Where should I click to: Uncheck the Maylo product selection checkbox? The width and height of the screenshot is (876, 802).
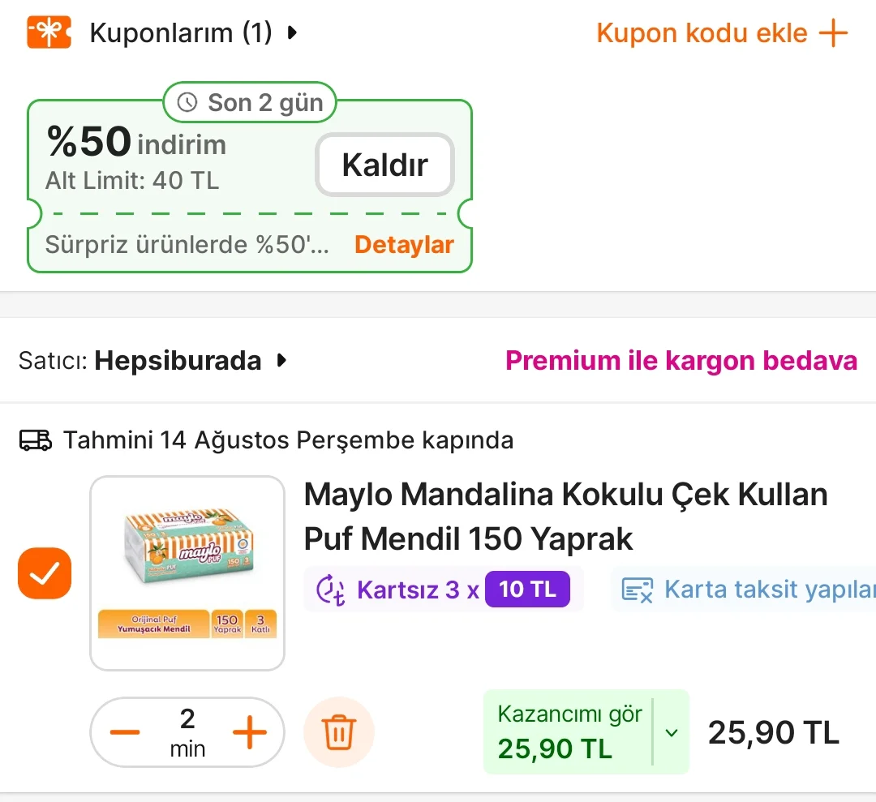click(45, 573)
